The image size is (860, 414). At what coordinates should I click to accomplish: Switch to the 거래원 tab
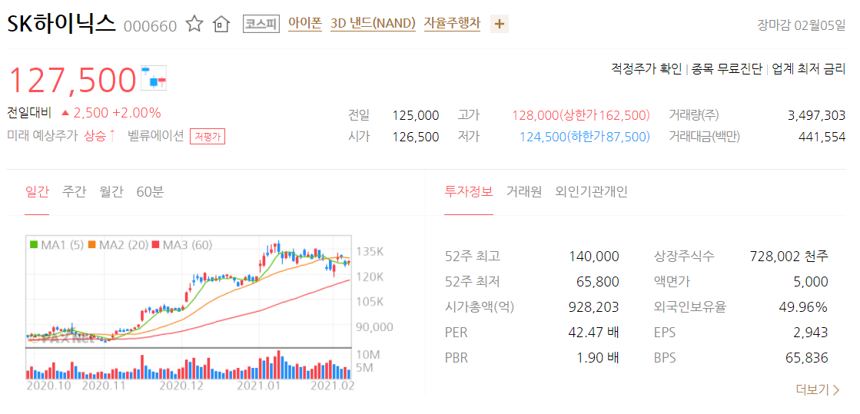pos(524,192)
